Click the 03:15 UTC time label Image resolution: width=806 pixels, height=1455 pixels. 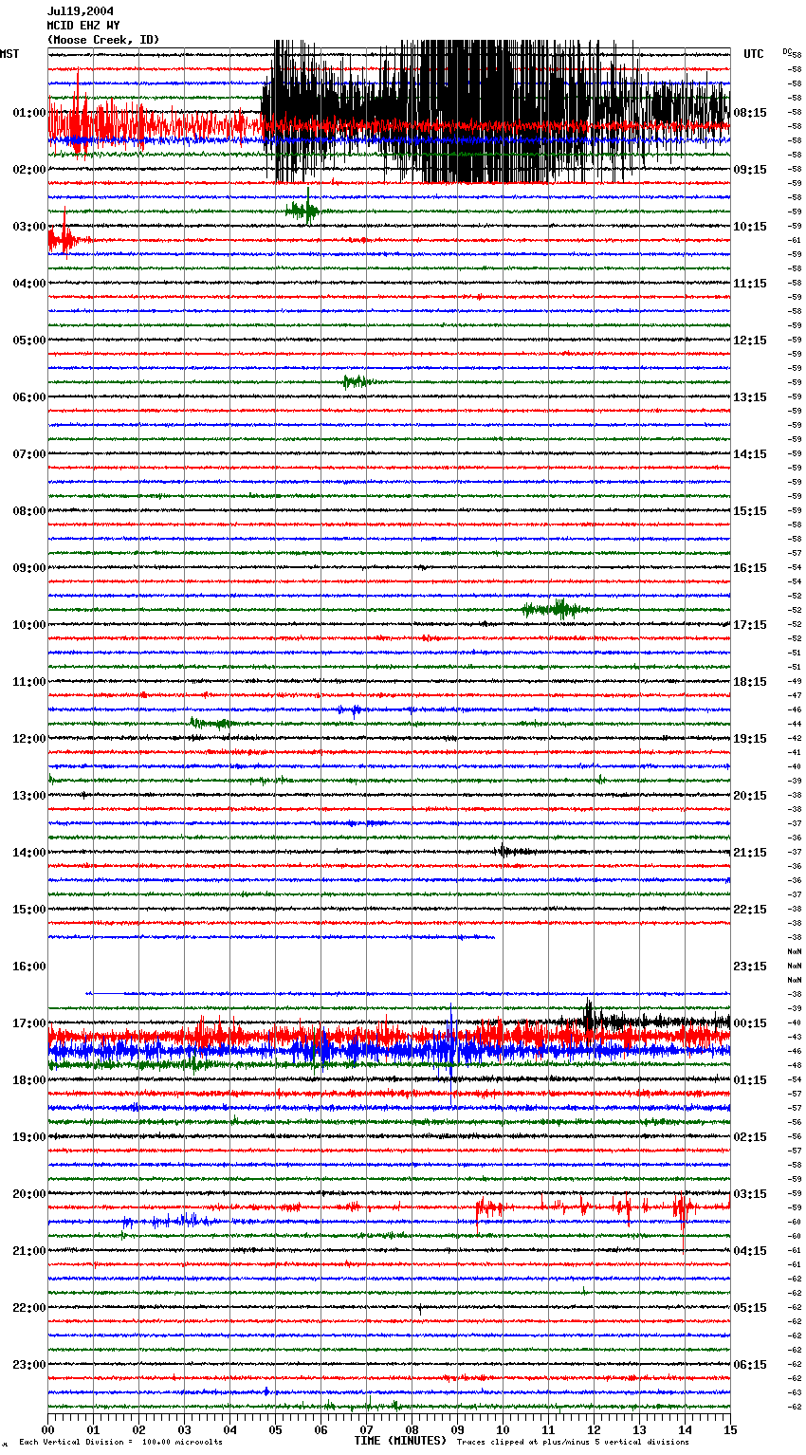click(x=750, y=1193)
